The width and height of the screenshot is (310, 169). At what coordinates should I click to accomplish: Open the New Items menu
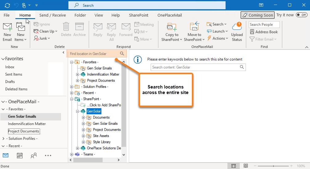pyautogui.click(x=21, y=37)
